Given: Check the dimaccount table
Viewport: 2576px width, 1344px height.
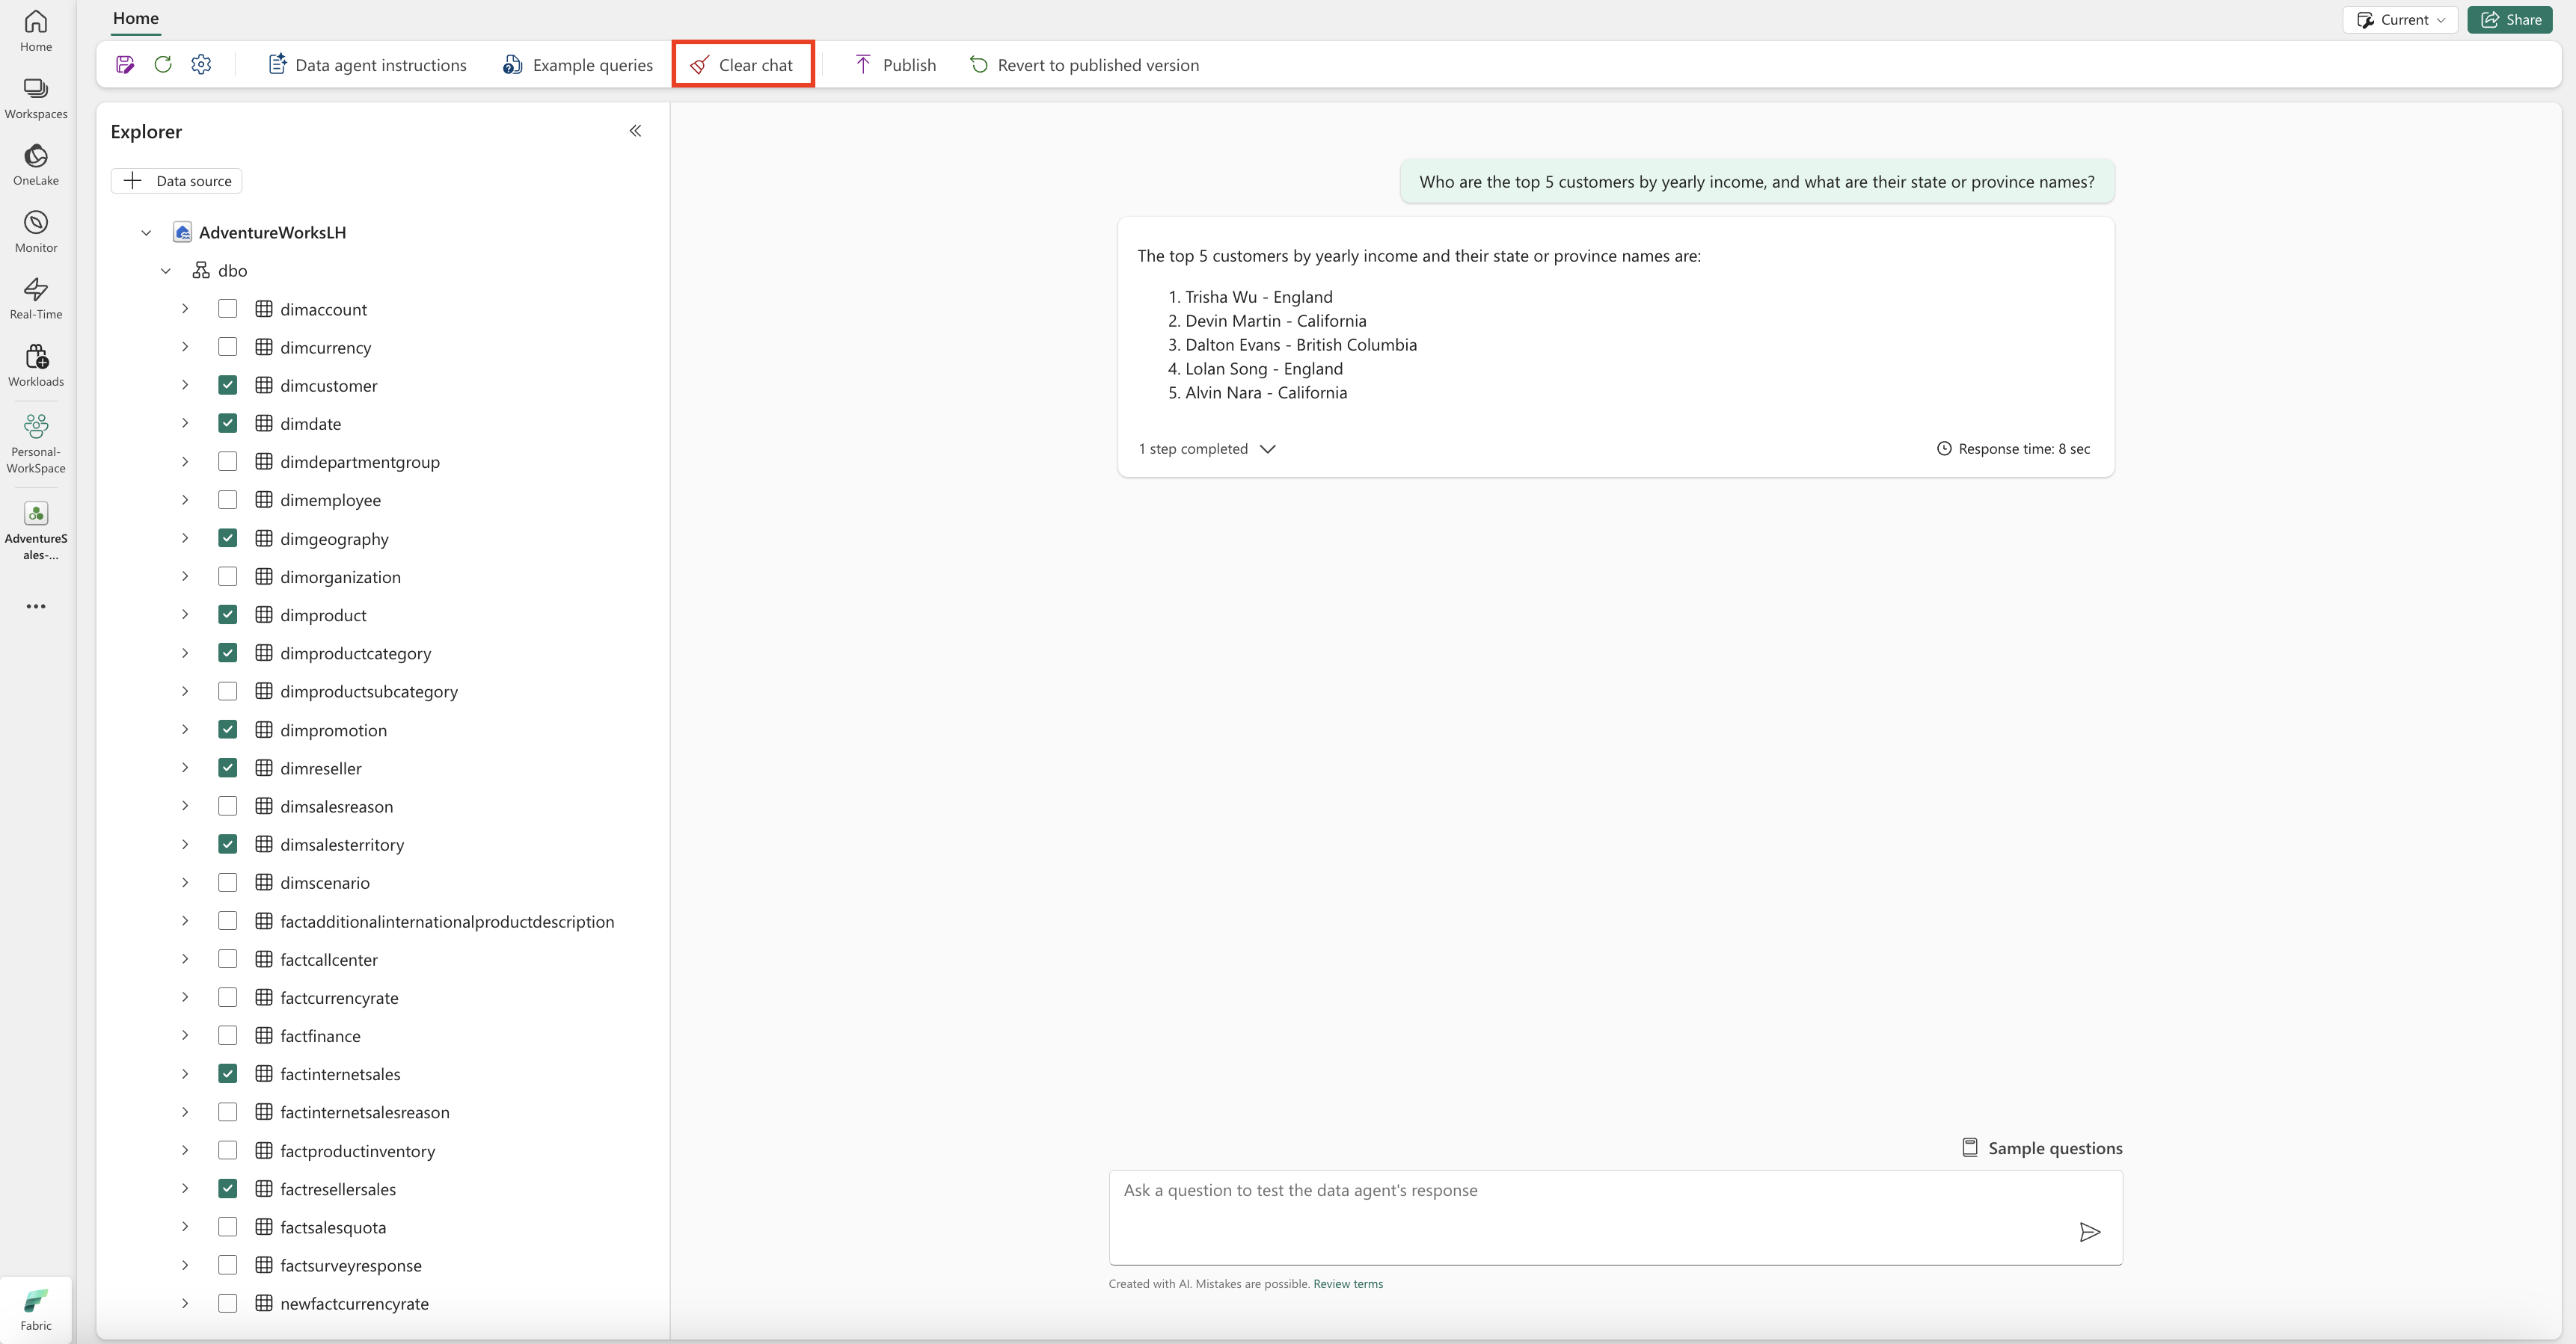Looking at the screenshot, I should [x=228, y=309].
